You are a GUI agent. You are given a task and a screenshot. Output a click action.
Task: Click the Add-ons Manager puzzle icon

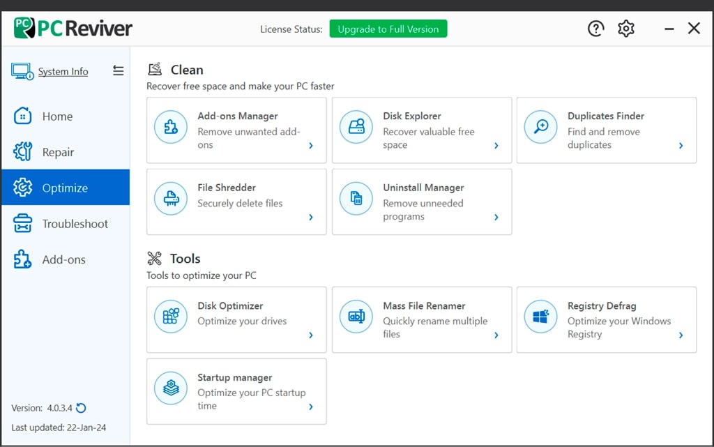point(171,127)
